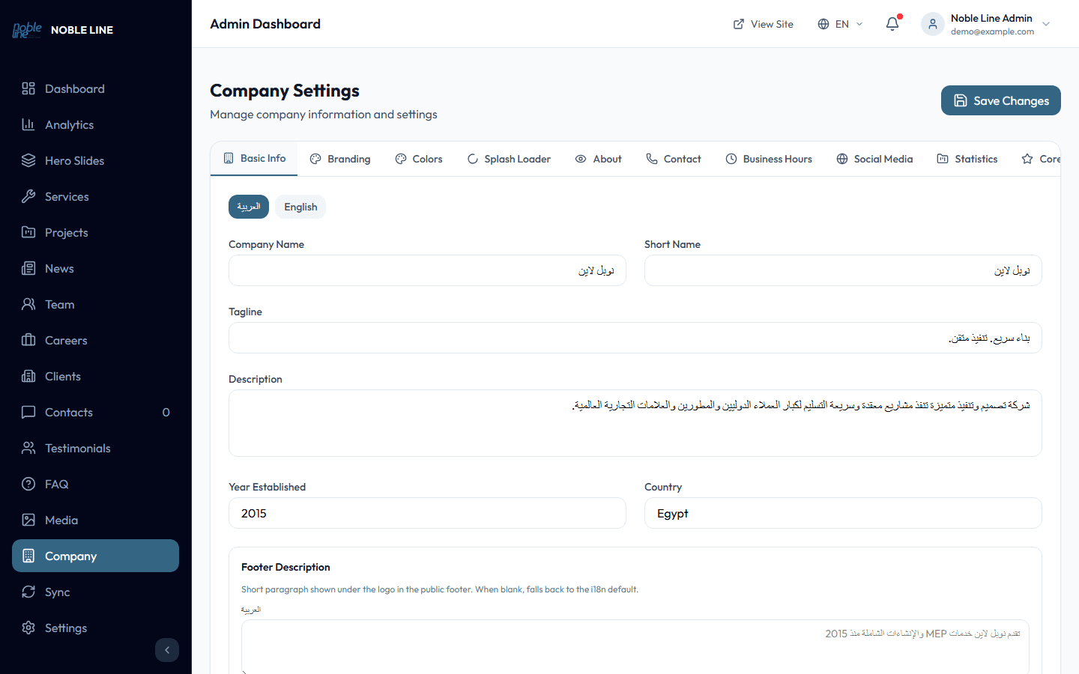Switch to the Branding tab
The height and width of the screenshot is (674, 1079).
point(340,159)
